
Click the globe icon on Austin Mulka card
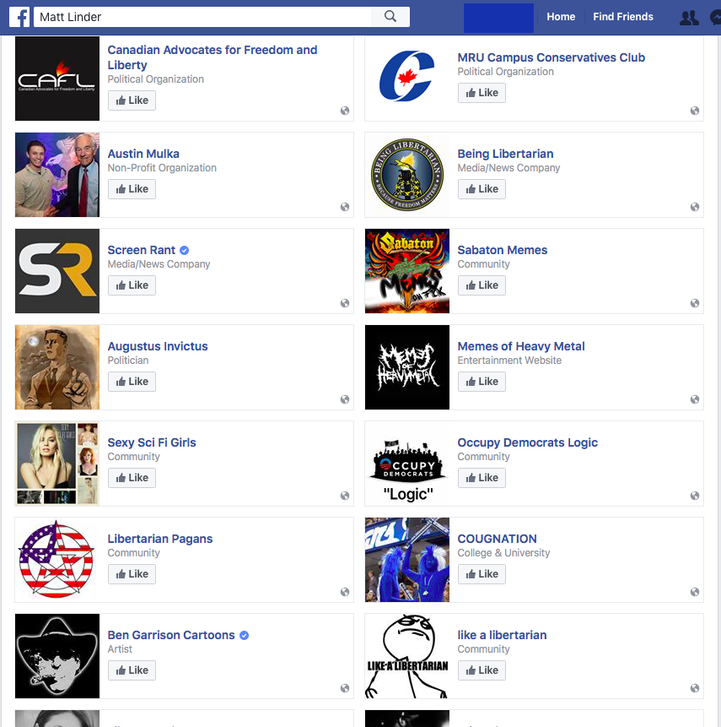(345, 207)
